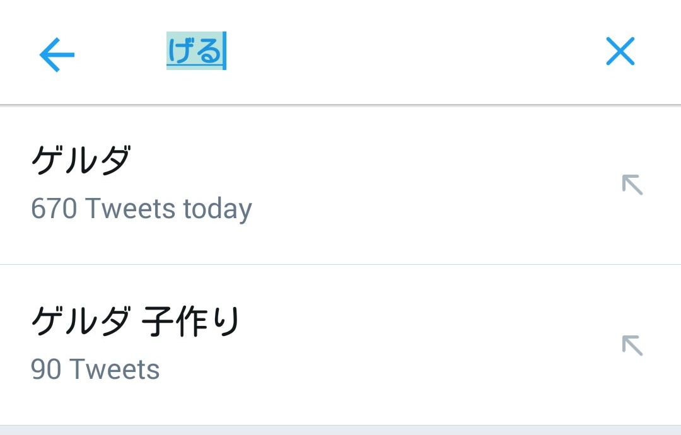Select the ゲルダ search suggestion
The height and width of the screenshot is (435, 681).
pos(81,161)
